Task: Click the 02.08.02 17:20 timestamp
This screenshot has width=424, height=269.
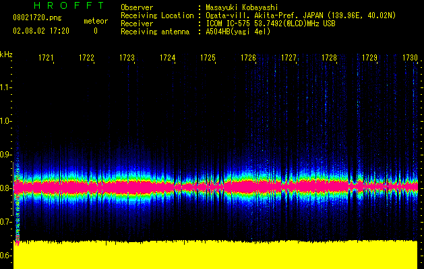Action: pos(42,31)
